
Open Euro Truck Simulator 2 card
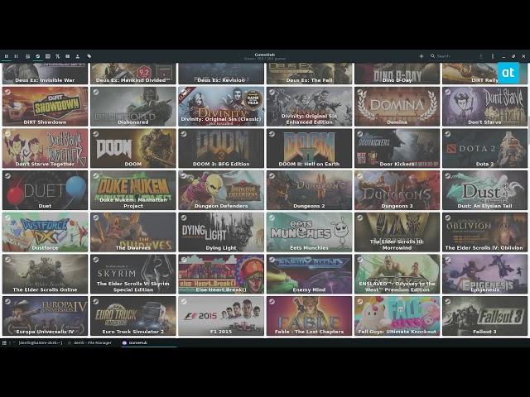pos(133,316)
